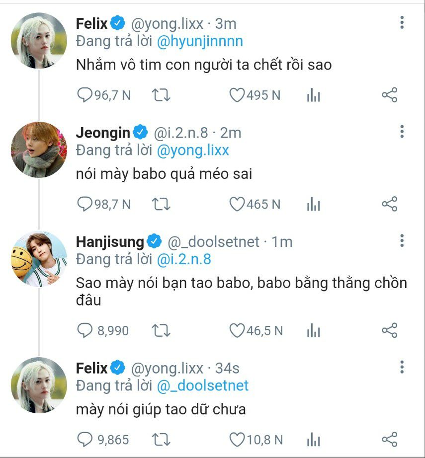Like Felix's last tweet
Screen dimensions: 425x458
pyautogui.click(x=237, y=440)
